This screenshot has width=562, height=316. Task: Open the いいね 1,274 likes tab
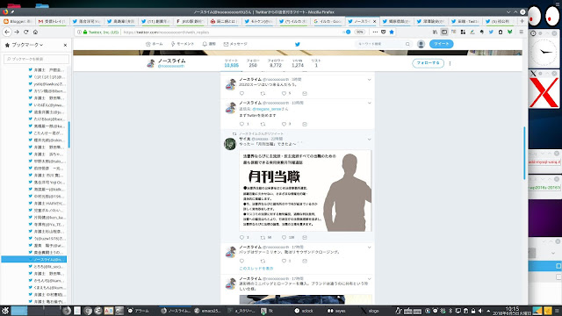(297, 63)
